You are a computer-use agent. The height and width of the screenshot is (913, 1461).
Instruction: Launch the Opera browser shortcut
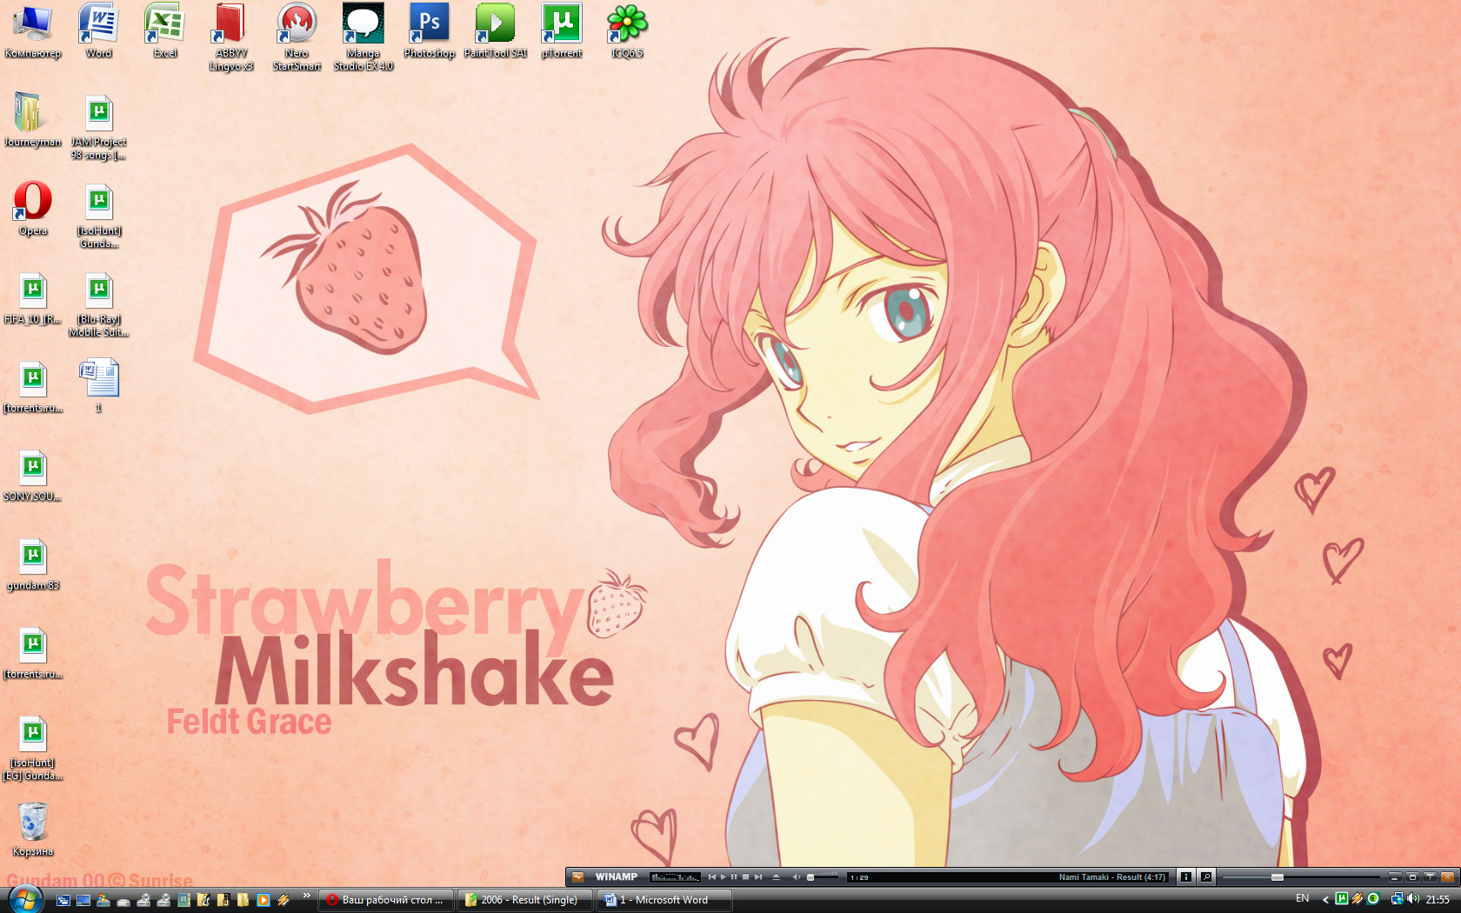tap(32, 209)
